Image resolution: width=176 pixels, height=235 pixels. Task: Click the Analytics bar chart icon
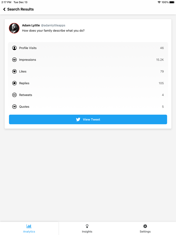(x=29, y=226)
